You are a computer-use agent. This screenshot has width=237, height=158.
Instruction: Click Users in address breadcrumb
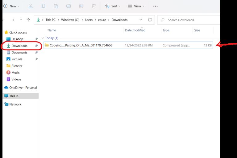(89, 20)
